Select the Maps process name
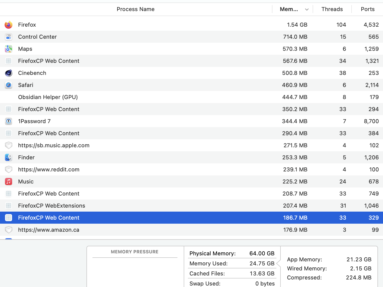The height and width of the screenshot is (287, 383). [x=25, y=49]
